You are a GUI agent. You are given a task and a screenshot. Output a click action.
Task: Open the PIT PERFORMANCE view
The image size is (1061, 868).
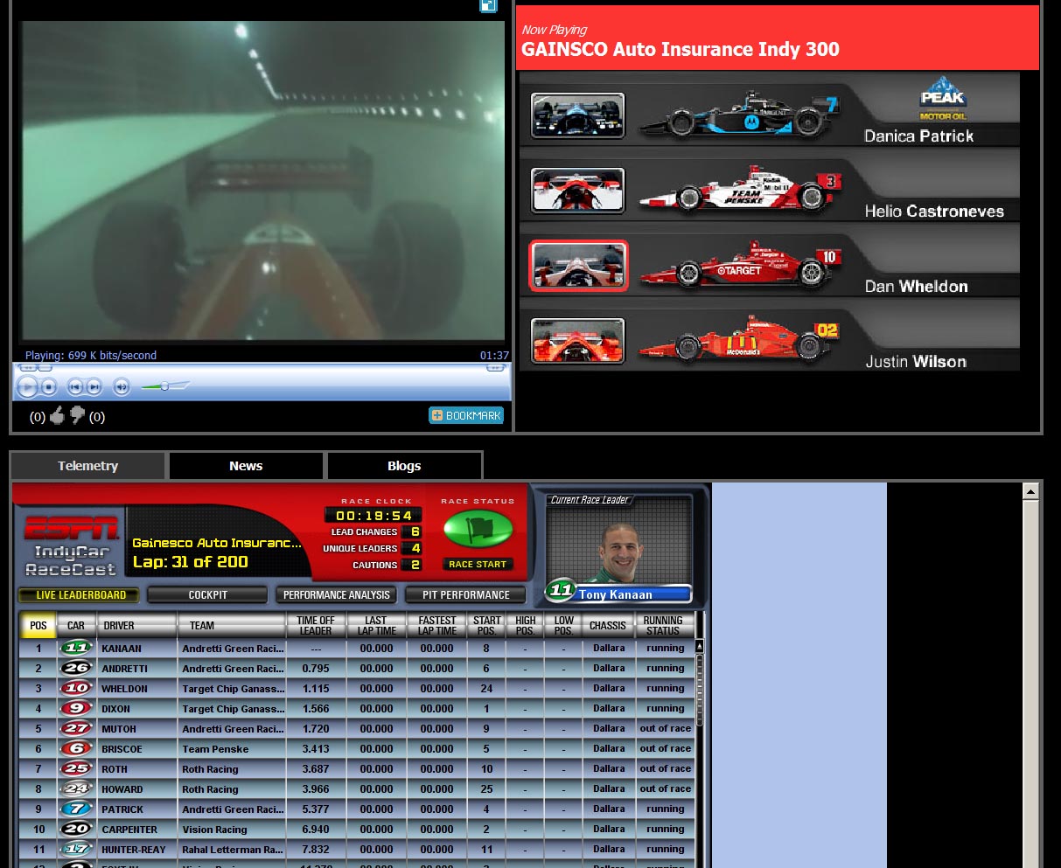pos(465,595)
